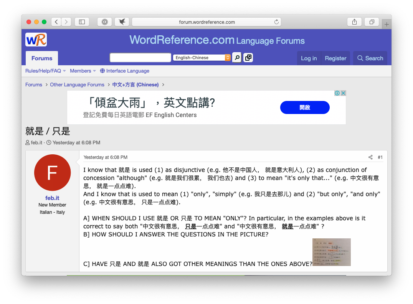Go to Forums breadcrumb link

point(34,84)
